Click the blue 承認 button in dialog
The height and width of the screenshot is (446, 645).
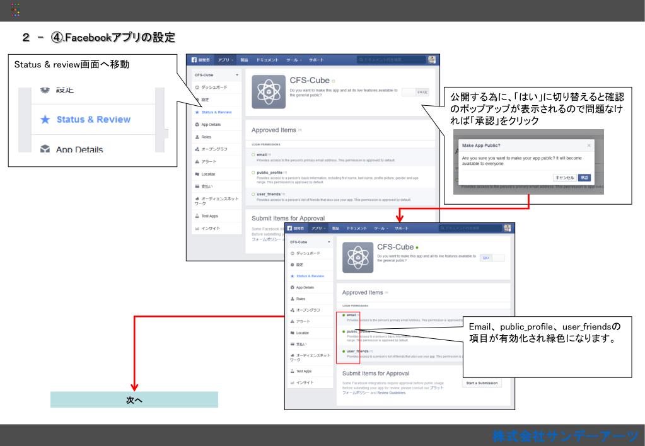click(x=584, y=178)
